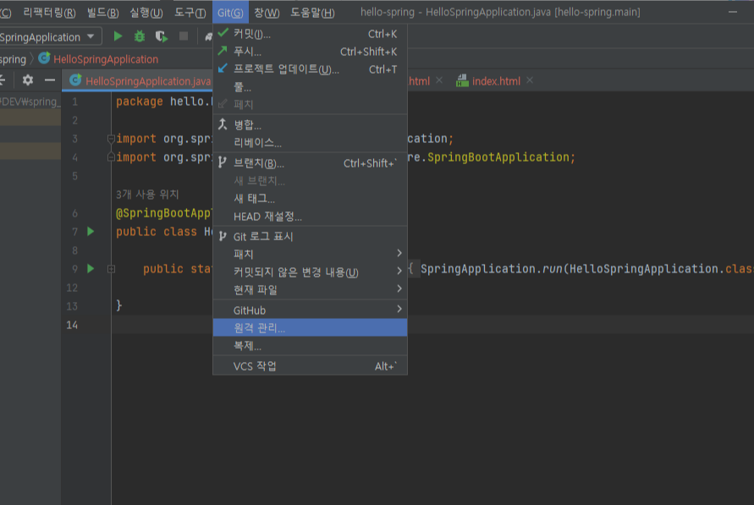
Task: Run with Coverage shield icon
Action: coord(162,36)
